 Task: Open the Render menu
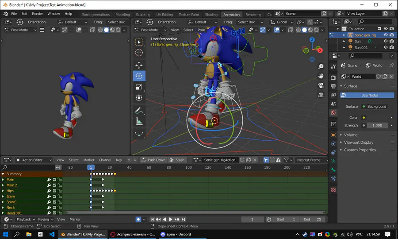coord(37,14)
